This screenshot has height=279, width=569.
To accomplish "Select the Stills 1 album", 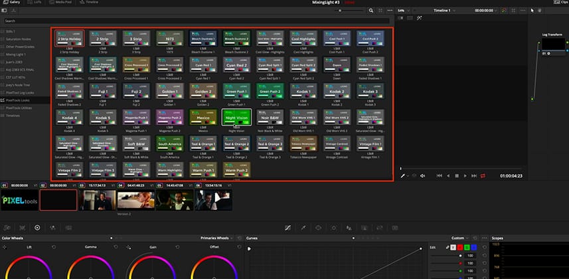I will [x=11, y=31].
